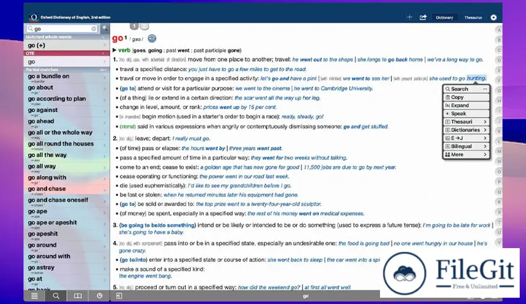
Task: Select 'go about' in the partial matches list
Action: [41, 88]
